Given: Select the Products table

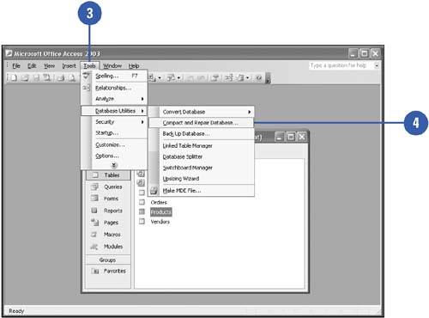Looking at the screenshot, I should [161, 212].
